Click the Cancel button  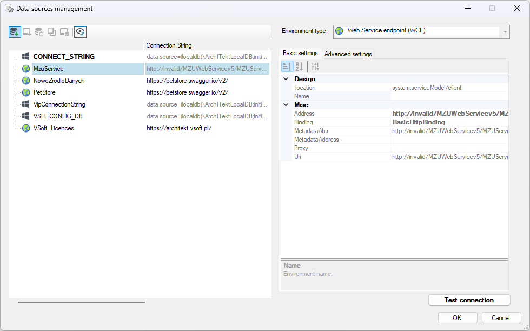pyautogui.click(x=501, y=318)
